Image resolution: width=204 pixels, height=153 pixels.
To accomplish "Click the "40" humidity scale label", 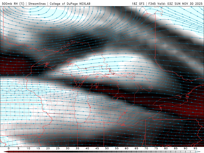I will [87, 148].
